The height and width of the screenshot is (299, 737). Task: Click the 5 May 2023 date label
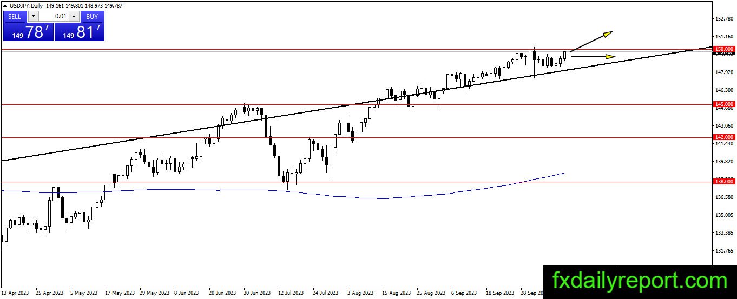pyautogui.click(x=84, y=293)
